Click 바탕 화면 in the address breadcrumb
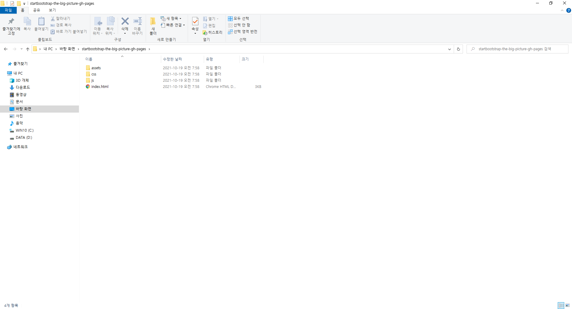572x309 pixels. (x=67, y=49)
